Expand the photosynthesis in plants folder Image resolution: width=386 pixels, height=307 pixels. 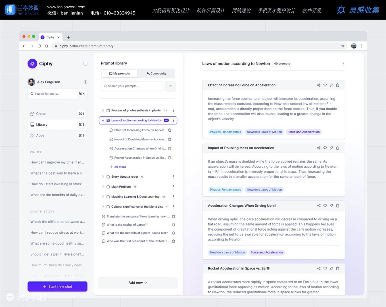(x=103, y=110)
